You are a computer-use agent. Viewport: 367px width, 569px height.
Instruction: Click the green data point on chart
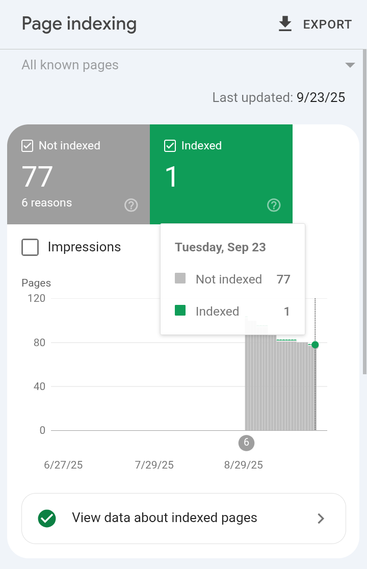click(315, 345)
